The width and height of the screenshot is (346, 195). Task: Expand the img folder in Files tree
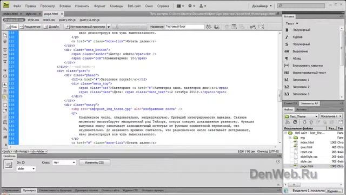click(x=290, y=138)
